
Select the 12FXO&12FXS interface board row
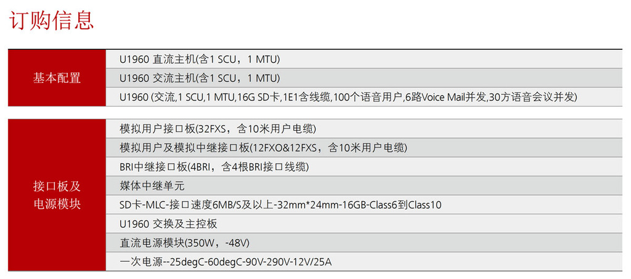click(x=364, y=148)
